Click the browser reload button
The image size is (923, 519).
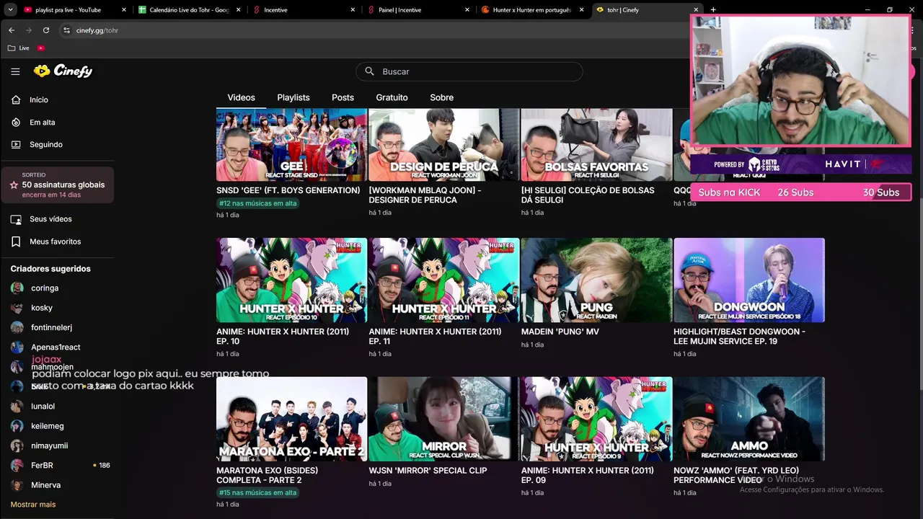(x=46, y=30)
